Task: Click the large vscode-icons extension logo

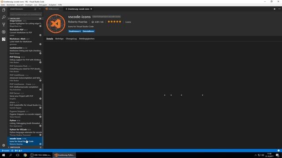Action: [56, 24]
